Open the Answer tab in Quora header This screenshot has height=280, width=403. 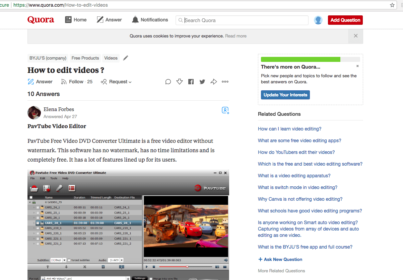click(109, 20)
